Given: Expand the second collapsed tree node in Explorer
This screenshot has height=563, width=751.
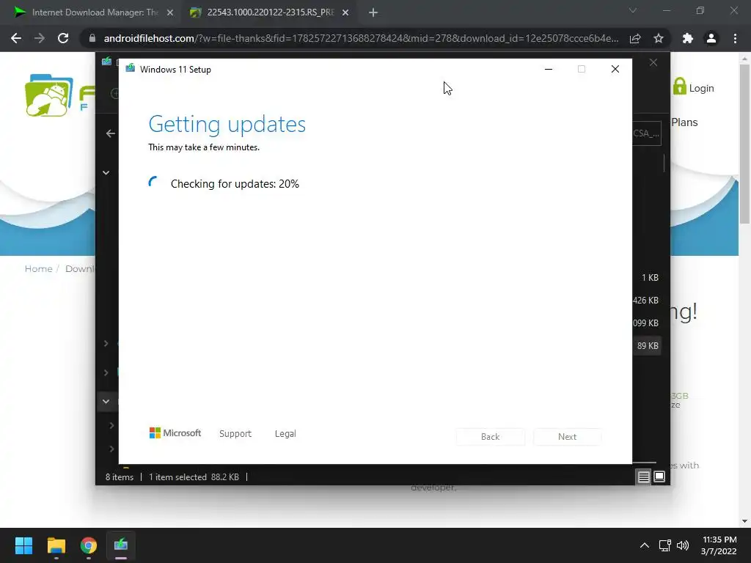Looking at the screenshot, I should 106,372.
